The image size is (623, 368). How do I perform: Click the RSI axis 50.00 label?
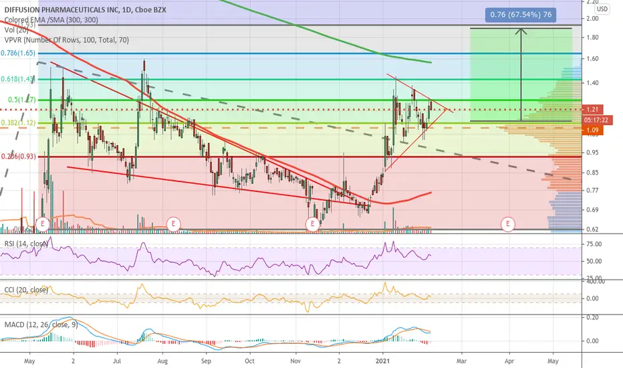(x=594, y=262)
